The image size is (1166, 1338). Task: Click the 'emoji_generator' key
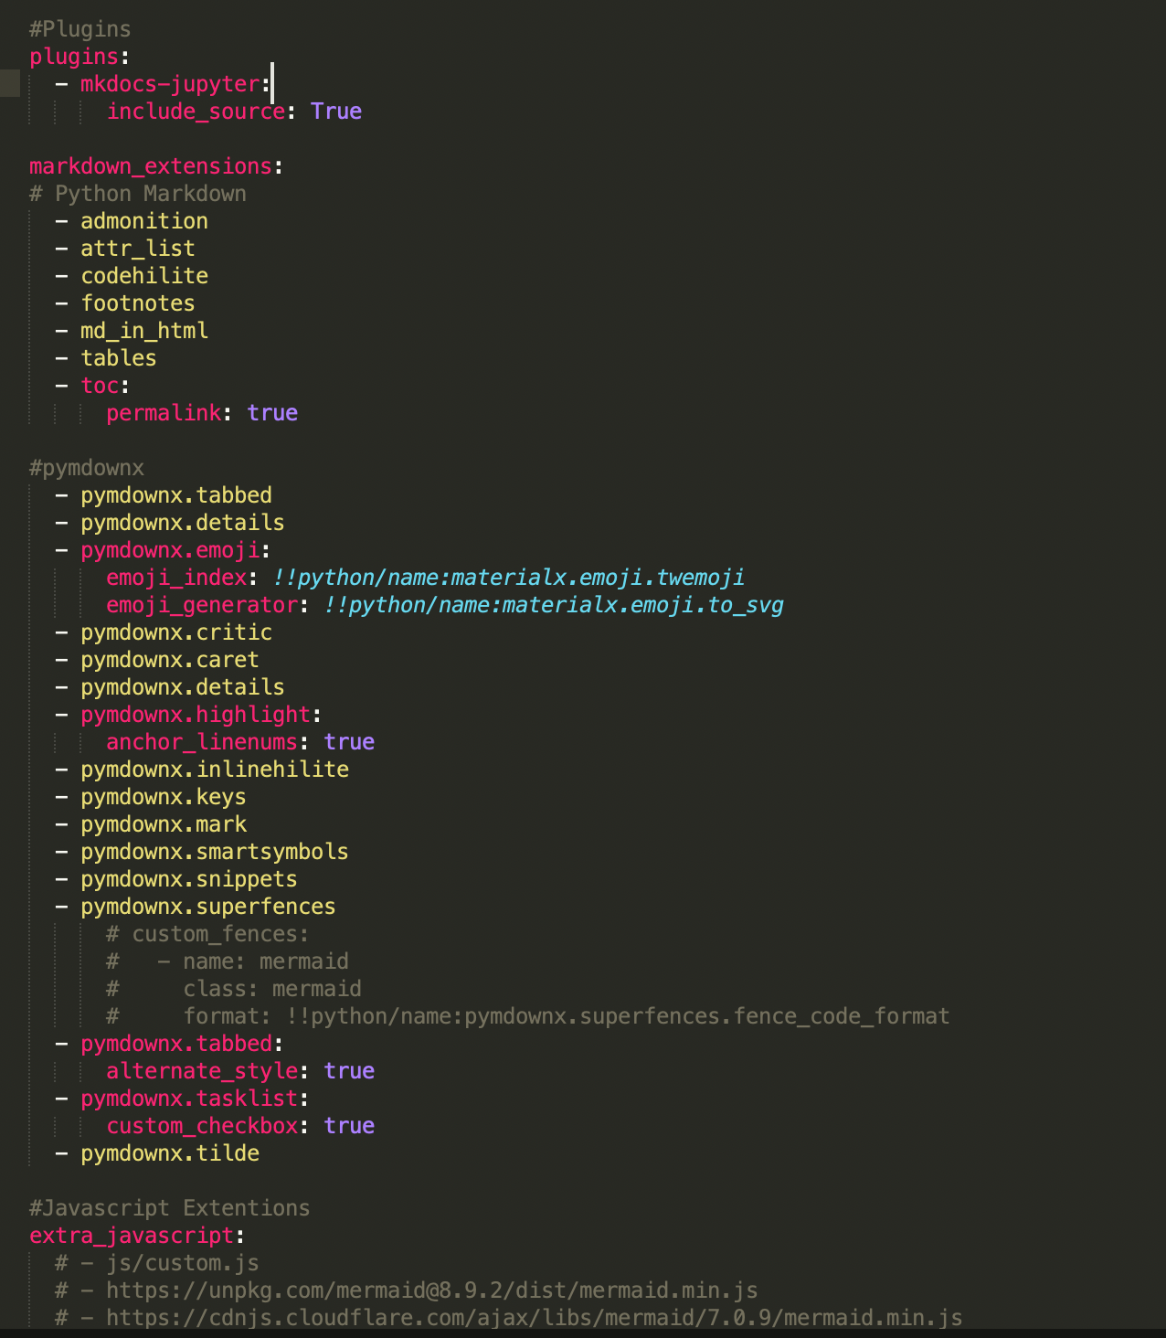click(202, 605)
